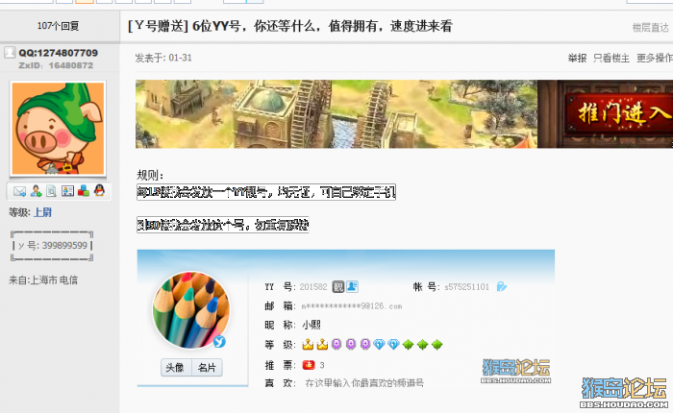This screenshot has height=413, width=673.
Task: Open the poster's profile card icon
Action: 67,191
